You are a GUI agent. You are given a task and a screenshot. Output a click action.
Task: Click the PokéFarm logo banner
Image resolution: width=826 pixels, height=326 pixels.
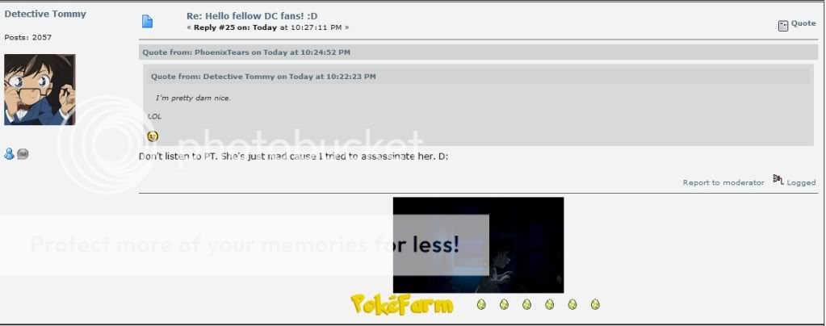coord(402,304)
